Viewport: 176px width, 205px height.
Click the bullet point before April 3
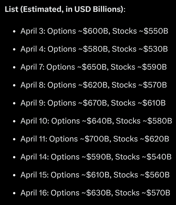(15, 31)
